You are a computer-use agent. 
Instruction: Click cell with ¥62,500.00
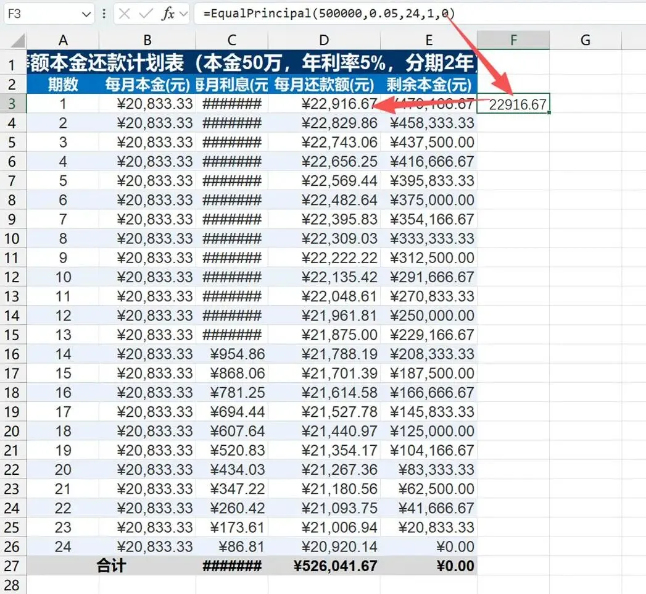click(x=428, y=489)
